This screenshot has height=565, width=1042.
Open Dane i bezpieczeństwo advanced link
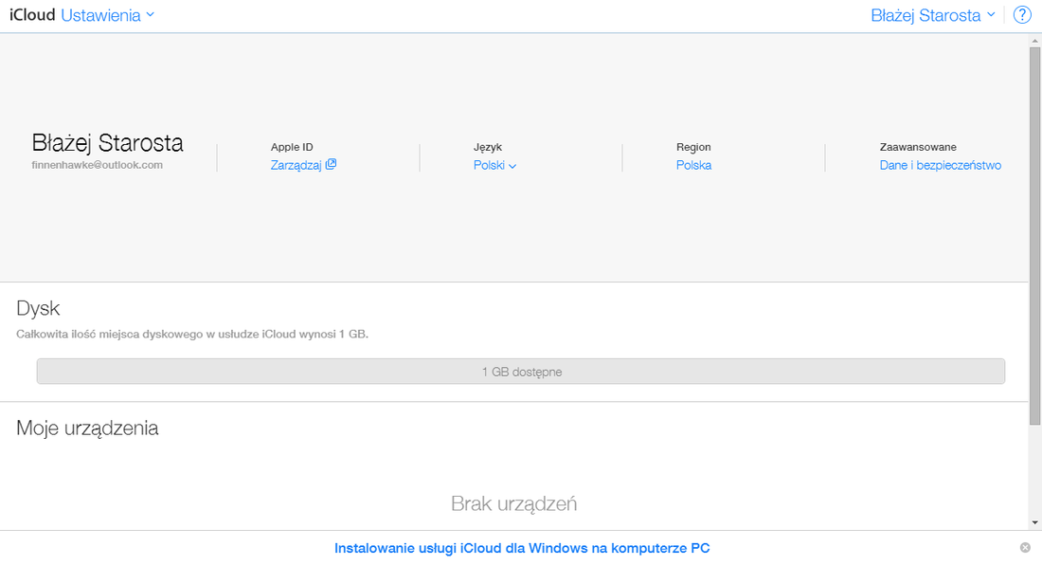[941, 165]
